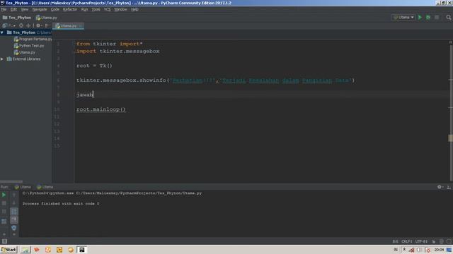Run Utama with the green toolbar Run button
This screenshot has height=254, width=453.
click(420, 17)
